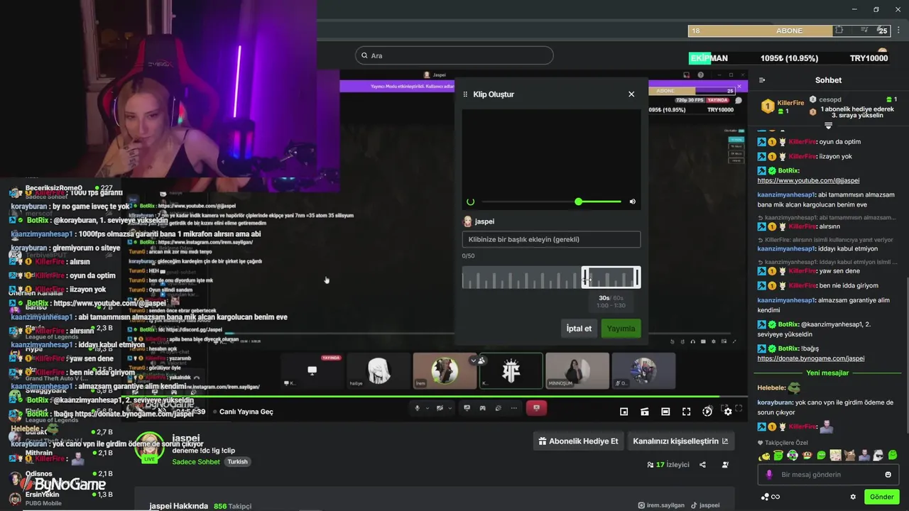Select the MİNNOŞUM participant tile

coord(577,370)
